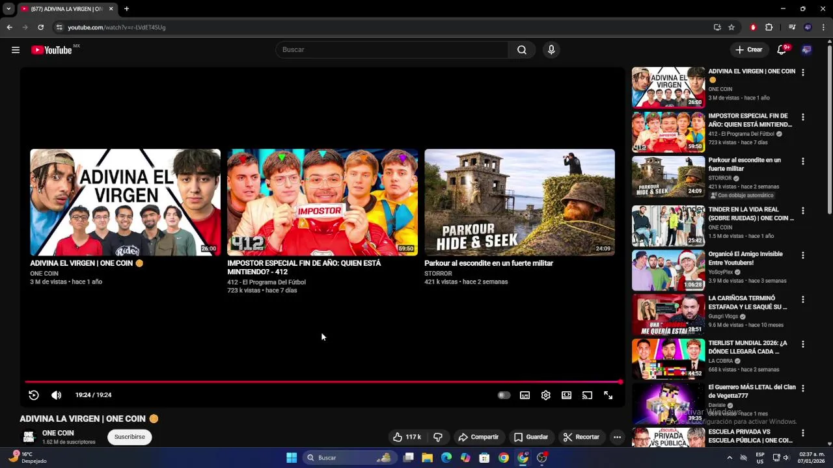The width and height of the screenshot is (833, 468).
Task: Open the Parkour Hide & Seek end screen thumbnail
Action: pos(519,202)
